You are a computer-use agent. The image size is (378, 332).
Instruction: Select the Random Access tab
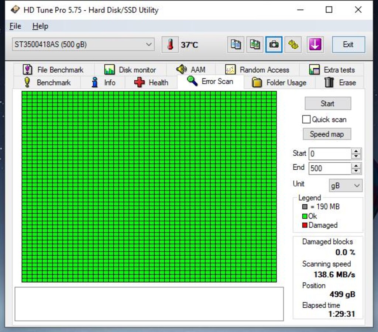(x=257, y=70)
